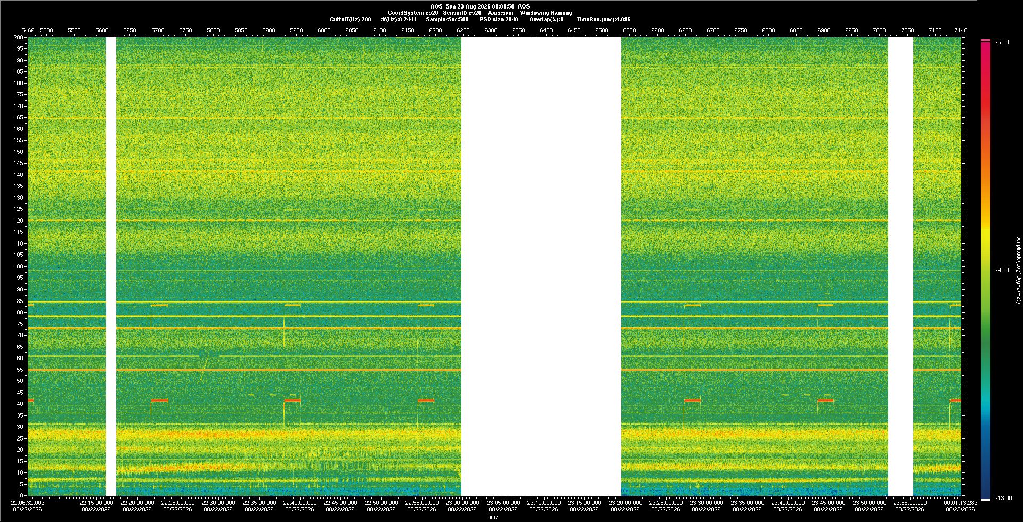Image resolution: width=1023 pixels, height=522 pixels.
Task: Click the 200 Hz frequency axis label
Action: (19, 37)
